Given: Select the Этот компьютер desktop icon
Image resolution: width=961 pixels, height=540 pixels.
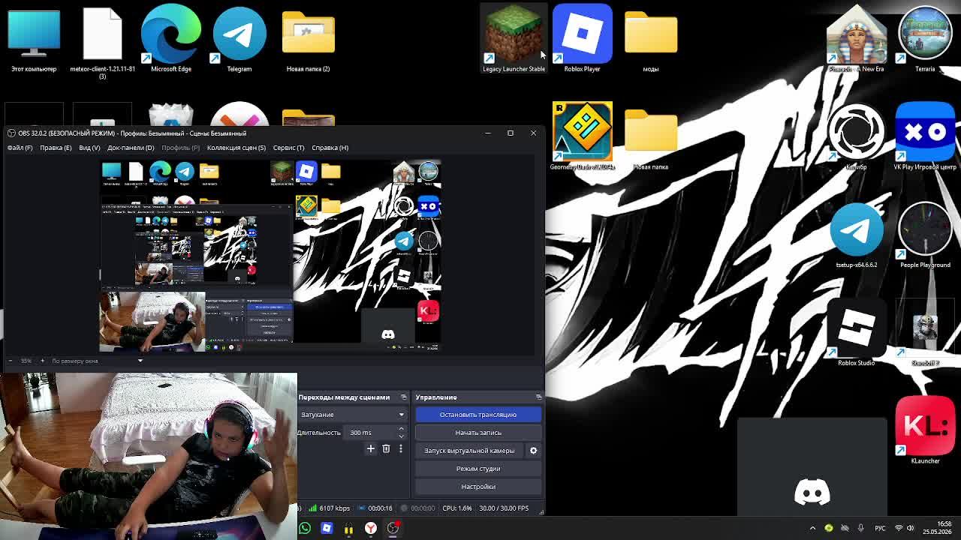Looking at the screenshot, I should [x=34, y=39].
